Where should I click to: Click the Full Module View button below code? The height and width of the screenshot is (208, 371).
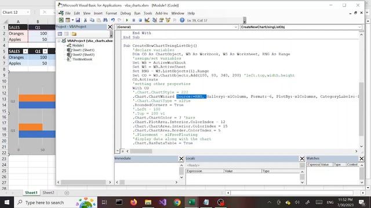(122, 151)
